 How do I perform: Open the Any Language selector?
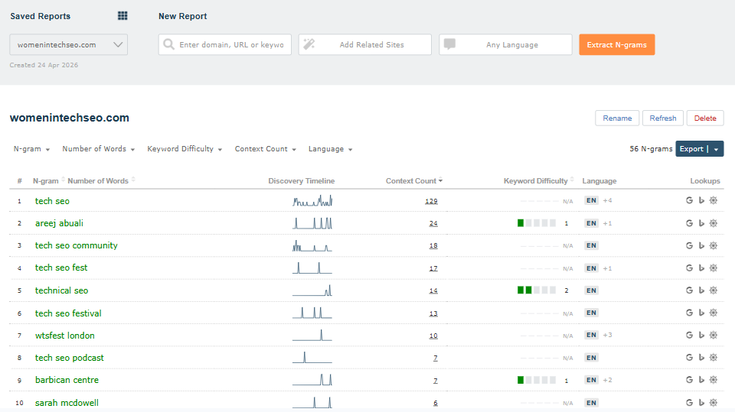coord(505,44)
